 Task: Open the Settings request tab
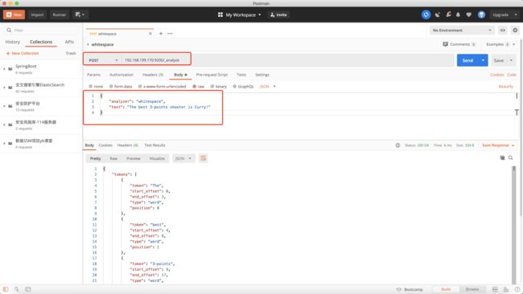pyautogui.click(x=262, y=75)
